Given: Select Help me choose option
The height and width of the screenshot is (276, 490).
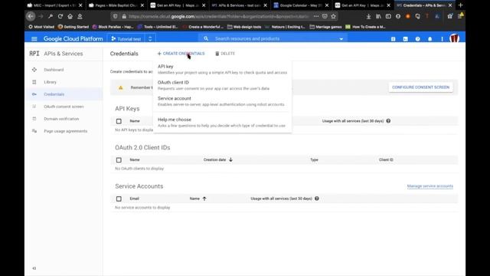Looking at the screenshot, I should coord(222,123).
